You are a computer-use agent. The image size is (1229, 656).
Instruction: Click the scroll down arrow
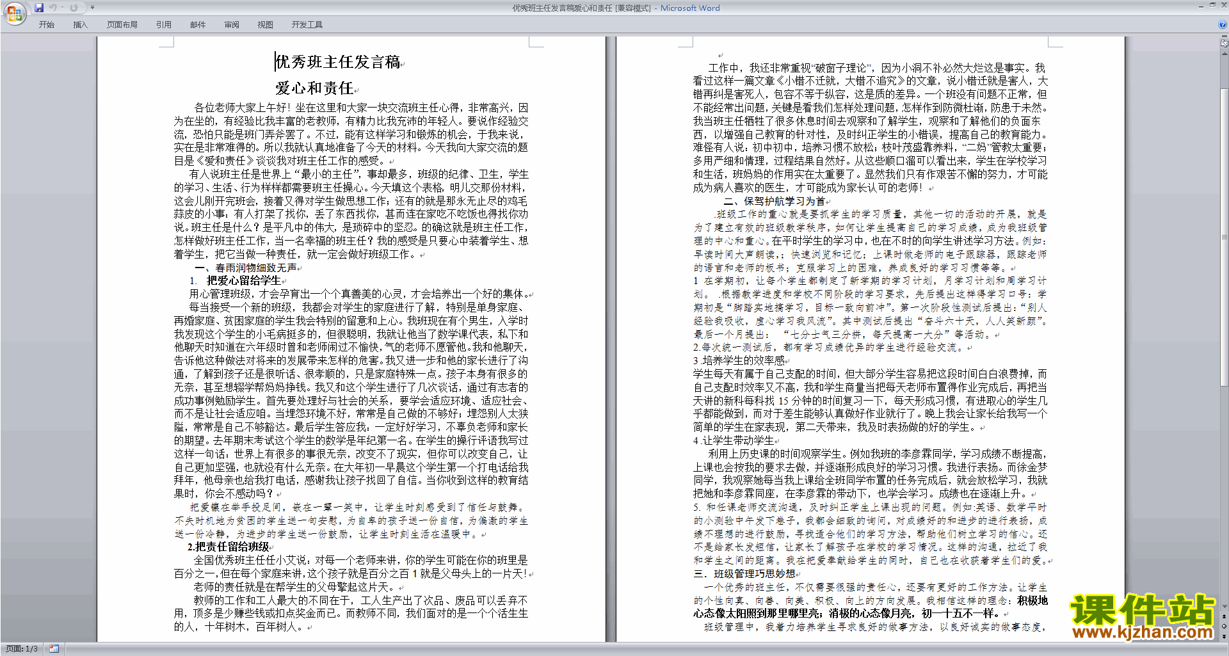[1225, 607]
